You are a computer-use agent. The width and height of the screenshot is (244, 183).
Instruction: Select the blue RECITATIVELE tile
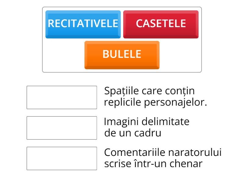tap(83, 24)
